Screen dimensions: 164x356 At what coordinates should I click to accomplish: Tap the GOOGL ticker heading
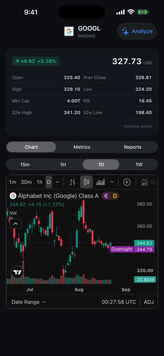pyautogui.click(x=89, y=28)
